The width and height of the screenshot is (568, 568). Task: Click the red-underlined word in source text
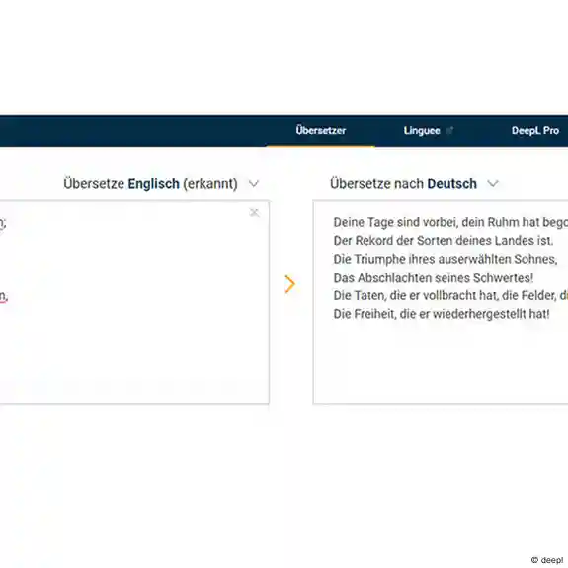3,296
